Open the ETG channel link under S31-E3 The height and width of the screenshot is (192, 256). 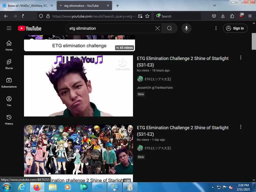(158, 79)
